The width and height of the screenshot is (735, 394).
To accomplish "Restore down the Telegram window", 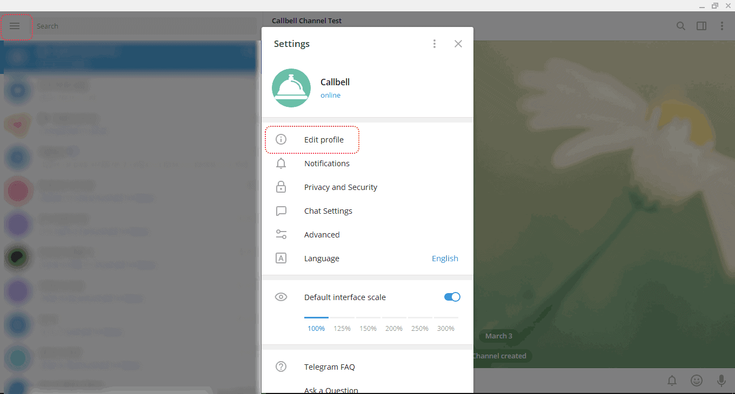I will coord(715,5).
